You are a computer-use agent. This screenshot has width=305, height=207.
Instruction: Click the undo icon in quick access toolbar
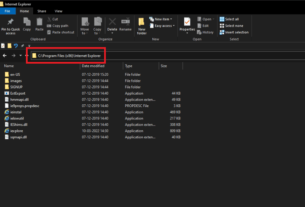pyautogui.click(x=16, y=46)
